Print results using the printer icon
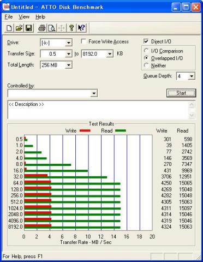The image size is (203, 262). click(x=42, y=28)
